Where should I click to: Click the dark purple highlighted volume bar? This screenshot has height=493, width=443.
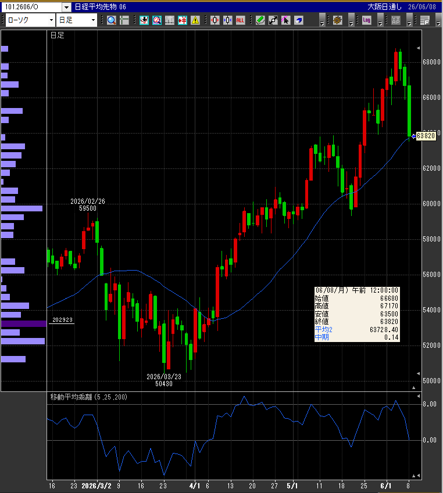click(24, 323)
